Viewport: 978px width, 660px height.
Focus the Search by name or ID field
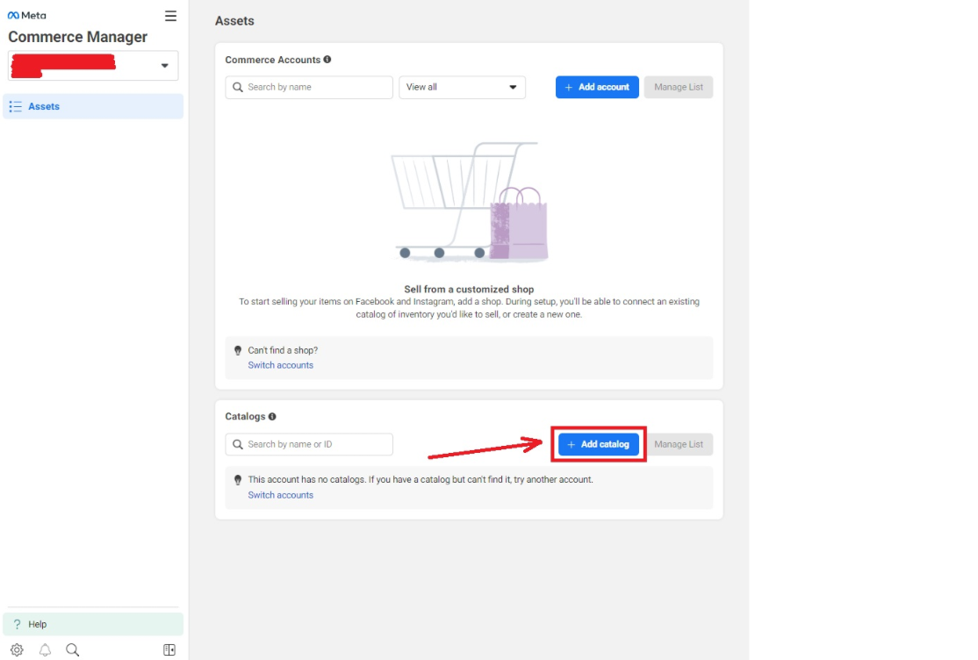coord(309,444)
